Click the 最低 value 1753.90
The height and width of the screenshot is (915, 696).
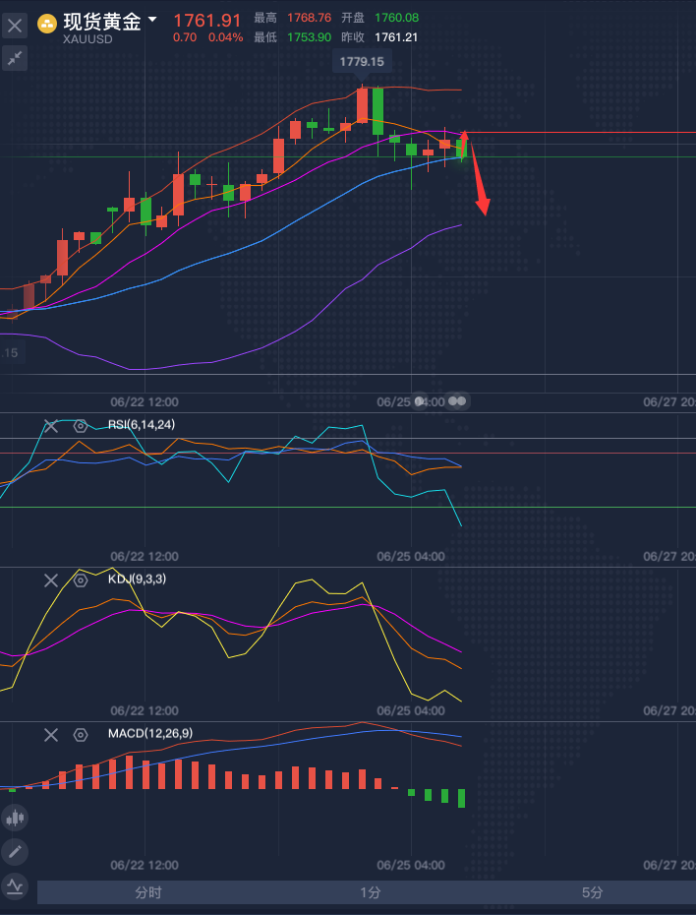(x=309, y=37)
